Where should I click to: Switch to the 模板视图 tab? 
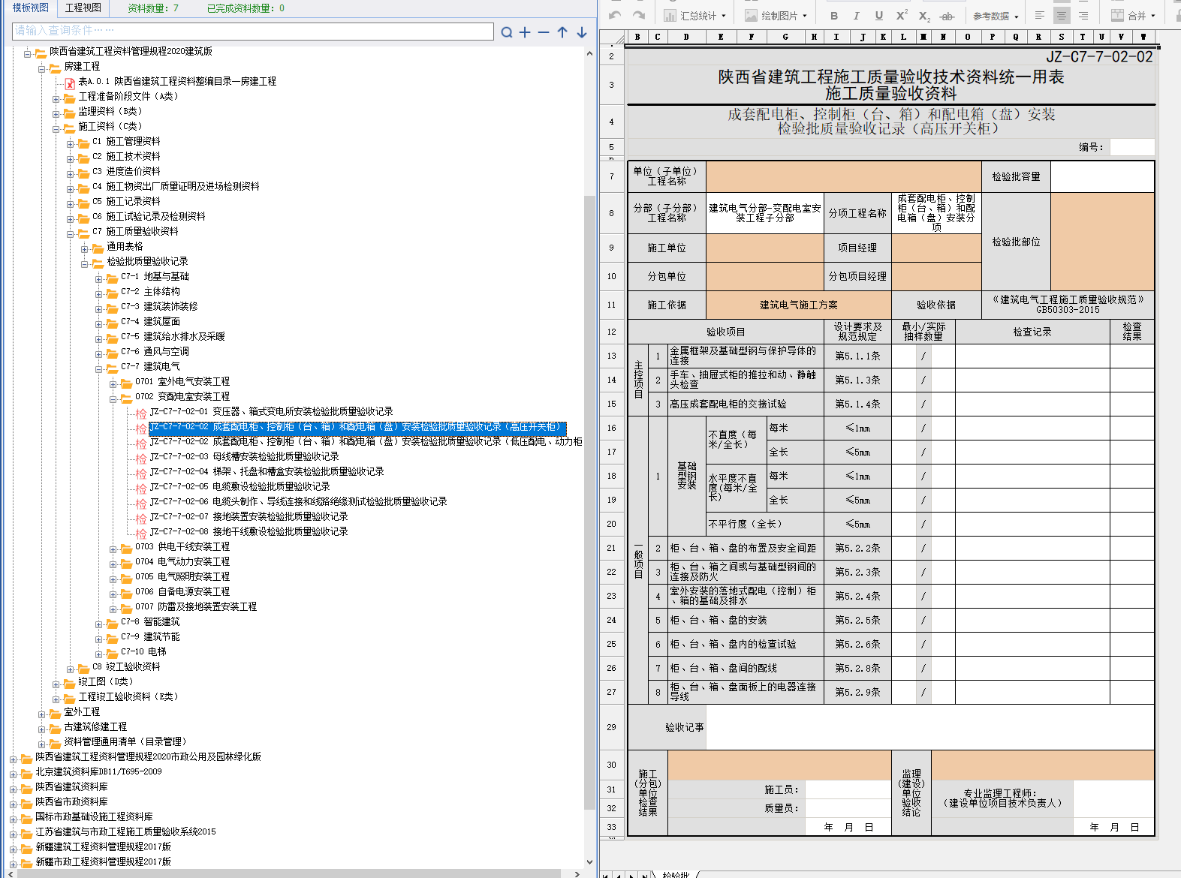30,8
